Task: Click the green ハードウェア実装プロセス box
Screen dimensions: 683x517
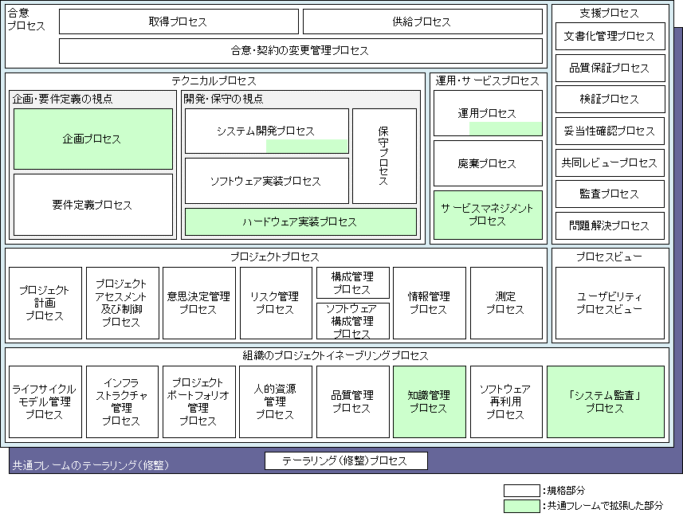Action: 300,222
